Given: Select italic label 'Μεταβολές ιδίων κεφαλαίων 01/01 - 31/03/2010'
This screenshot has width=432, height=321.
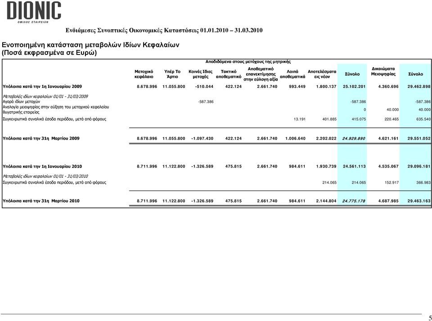Looking at the screenshot, I should coord(45,176).
